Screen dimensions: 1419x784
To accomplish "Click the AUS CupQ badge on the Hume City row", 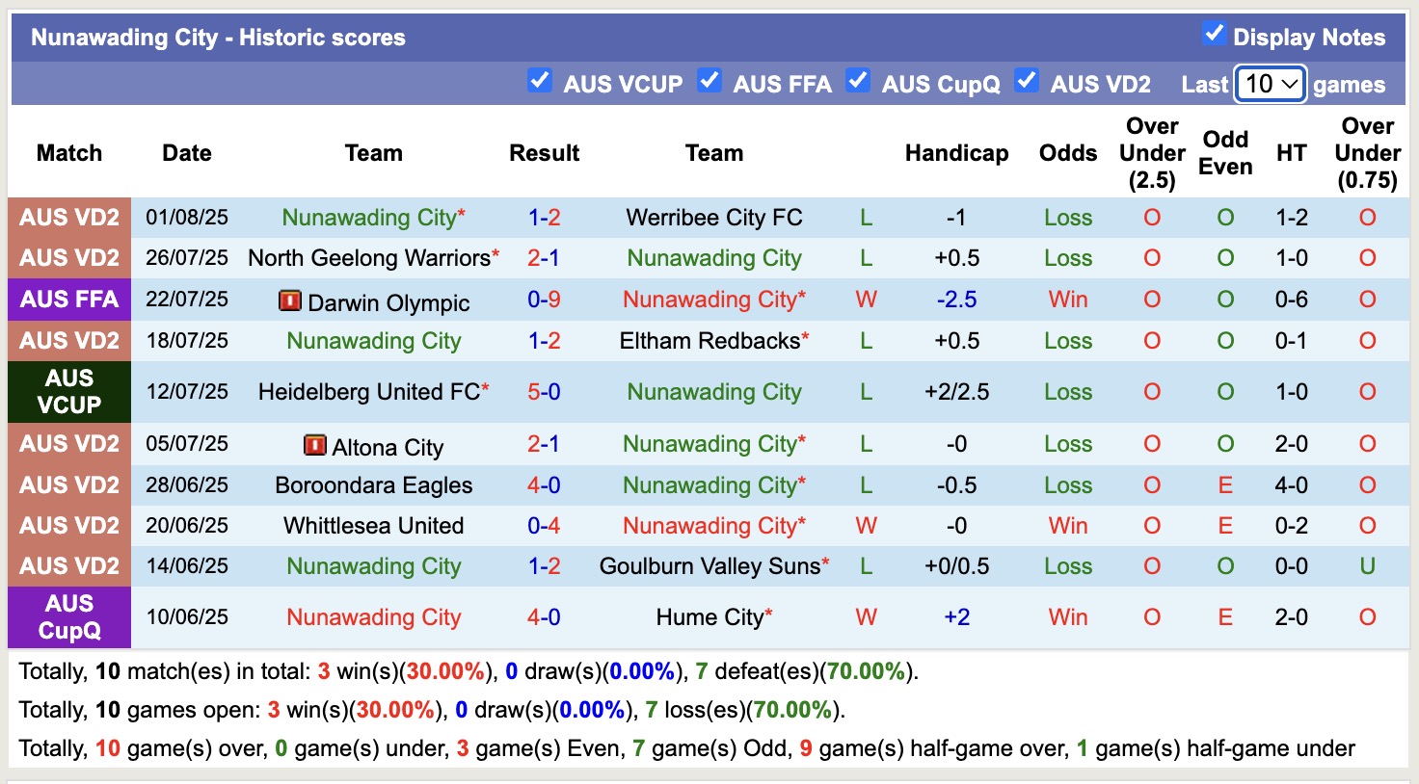I will (x=68, y=617).
